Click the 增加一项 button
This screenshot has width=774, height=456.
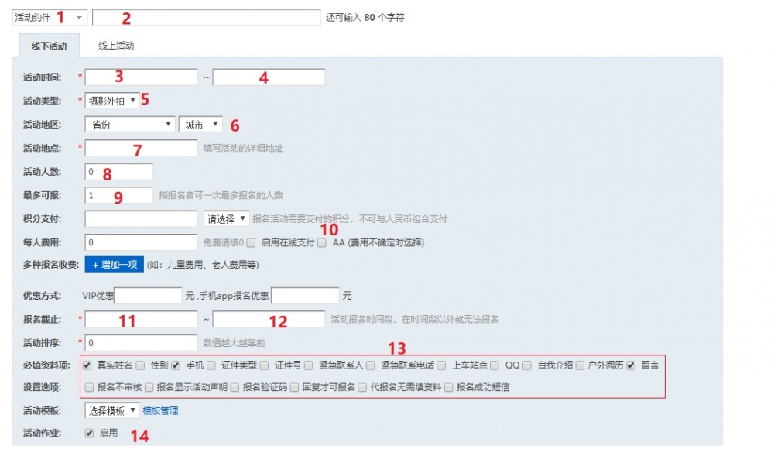114,265
